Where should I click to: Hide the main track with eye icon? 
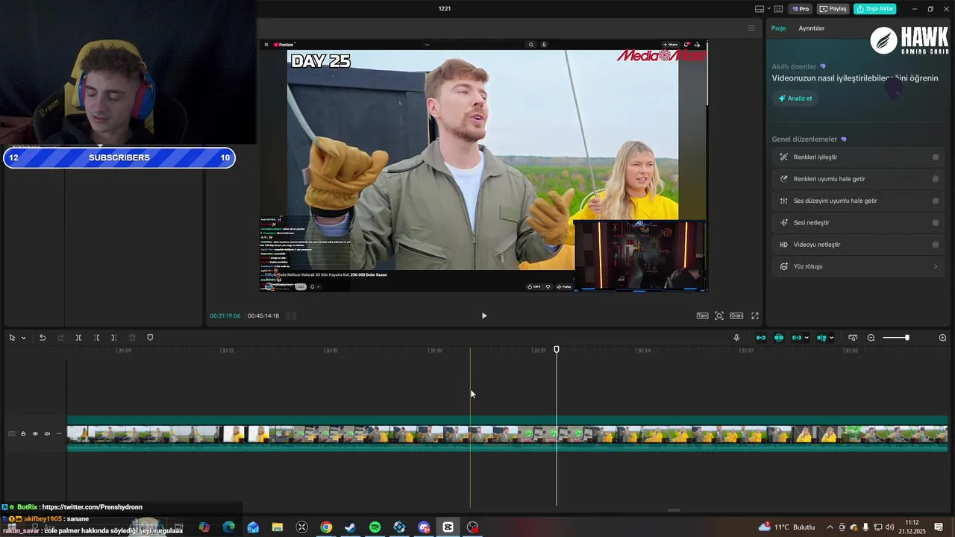[35, 433]
